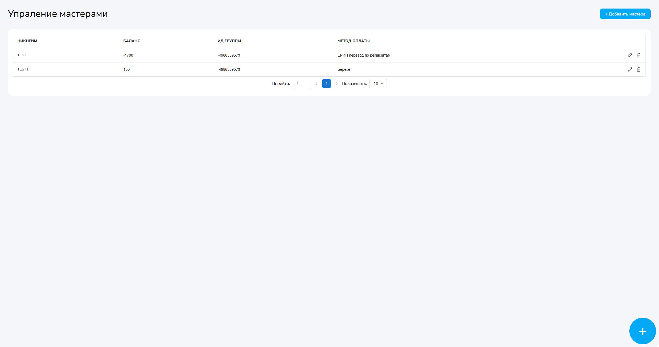Screen dimensions: 659x347
Task: Click the Добавить мастера button
Action: (625, 14)
